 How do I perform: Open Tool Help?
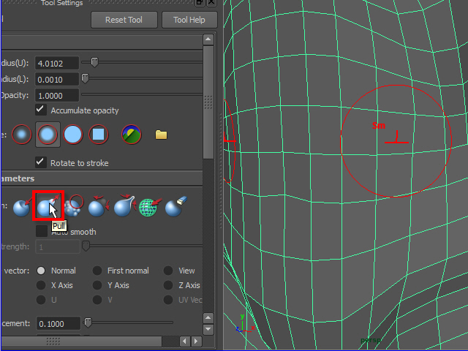coord(189,20)
